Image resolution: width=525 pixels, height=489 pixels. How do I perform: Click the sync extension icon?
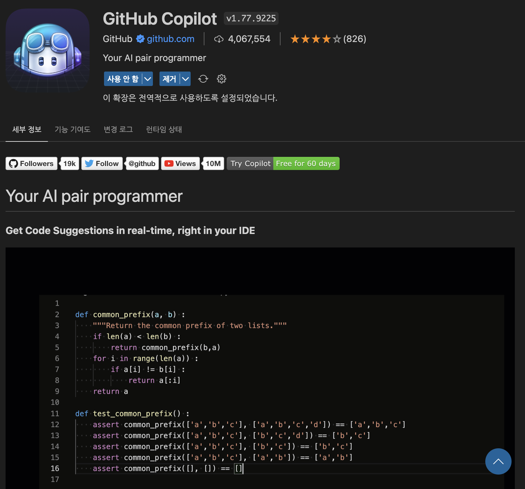(203, 79)
